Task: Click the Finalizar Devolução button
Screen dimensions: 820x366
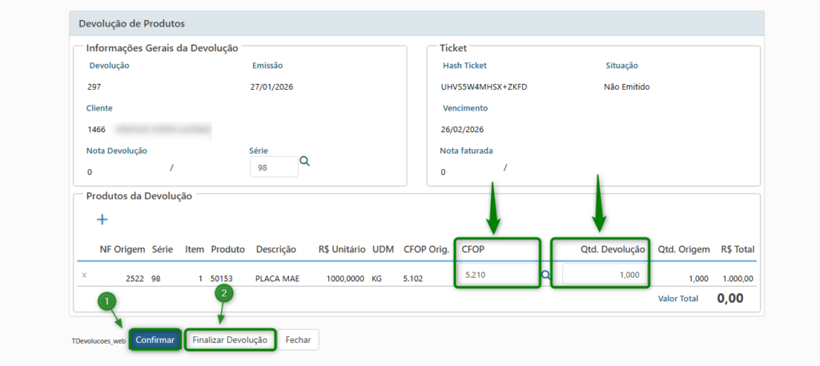Action: coord(230,340)
